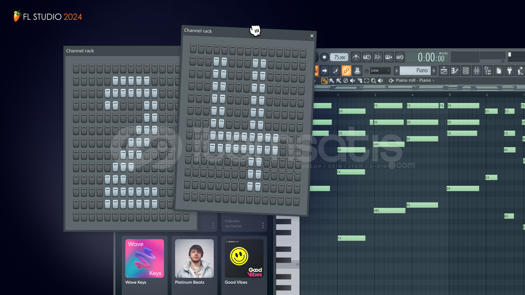Open the Platinum Beatz pack thumbnail
This screenshot has height=295, width=525.
[x=194, y=258]
